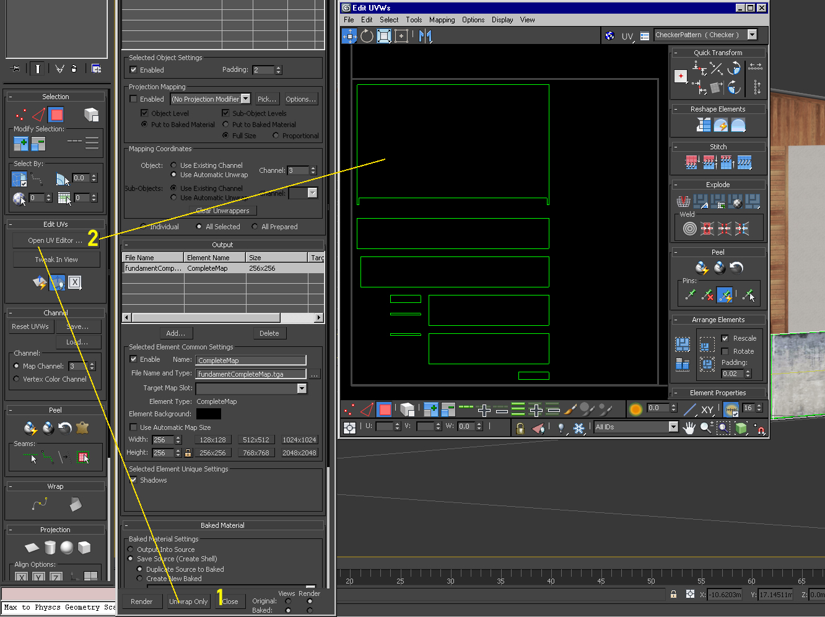825x617 pixels.
Task: Select Vertex Color Channel radio button
Action: (17, 379)
